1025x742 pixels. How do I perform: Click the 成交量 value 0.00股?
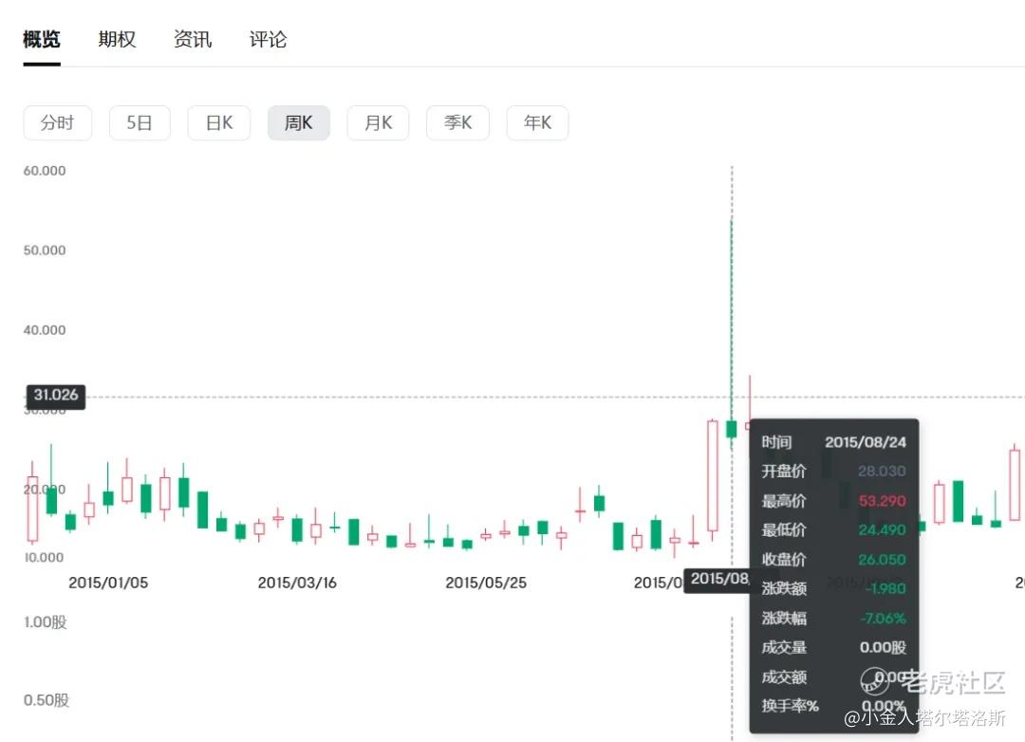(x=884, y=648)
